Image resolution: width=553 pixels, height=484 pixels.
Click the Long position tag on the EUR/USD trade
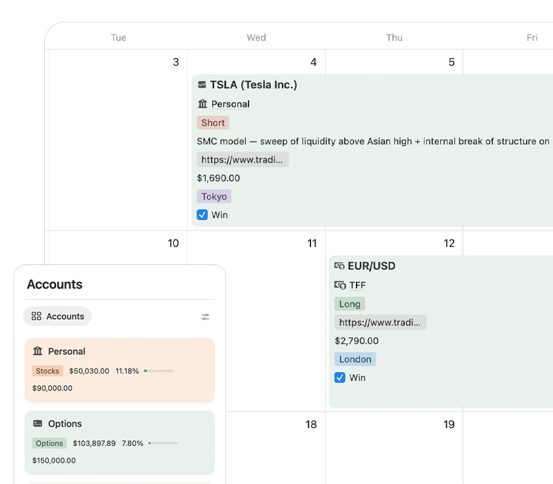pos(349,304)
